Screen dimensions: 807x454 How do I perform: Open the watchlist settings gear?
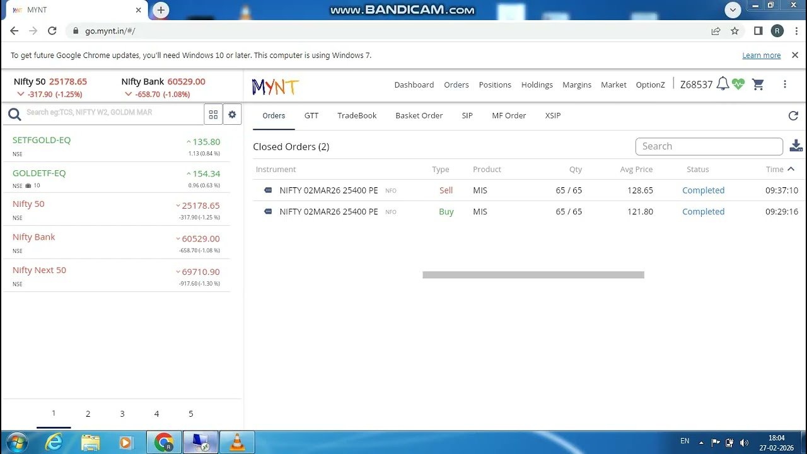click(x=232, y=113)
